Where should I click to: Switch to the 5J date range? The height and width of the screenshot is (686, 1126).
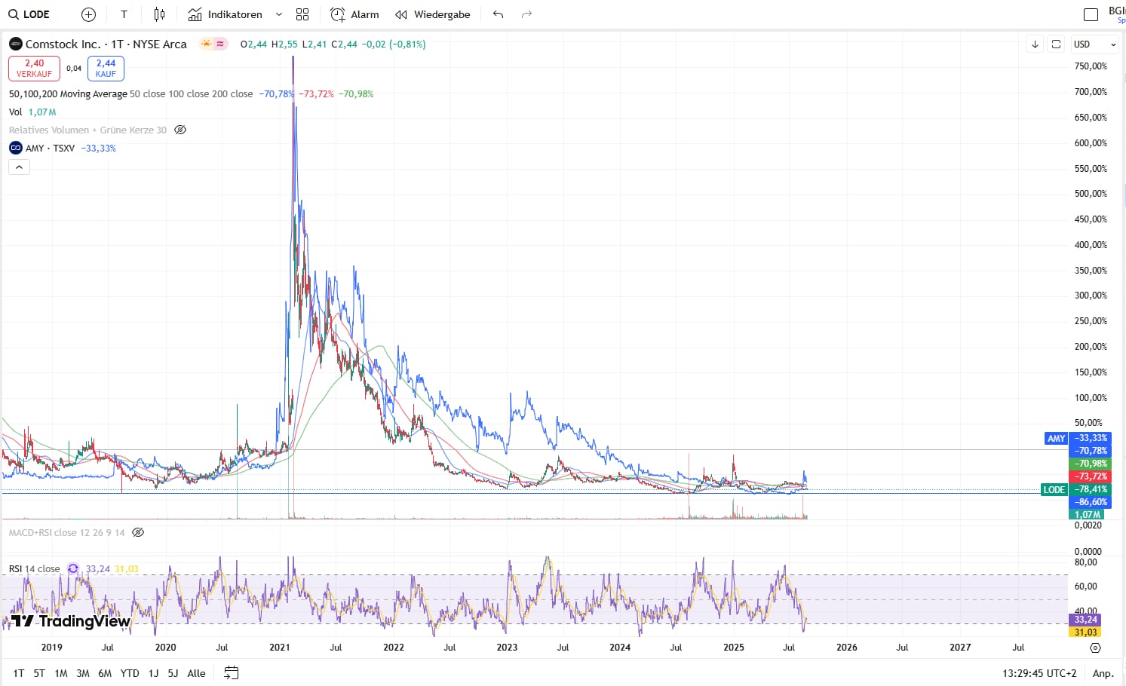173,673
